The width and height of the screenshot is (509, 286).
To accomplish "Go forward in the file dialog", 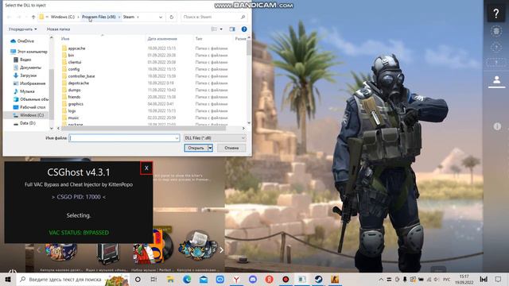I will point(19,17).
